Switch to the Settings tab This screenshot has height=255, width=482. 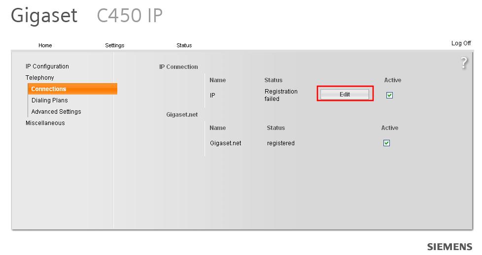click(114, 45)
